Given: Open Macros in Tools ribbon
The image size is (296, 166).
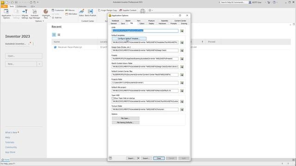Looking at the screenshot, I should coord(70,10).
